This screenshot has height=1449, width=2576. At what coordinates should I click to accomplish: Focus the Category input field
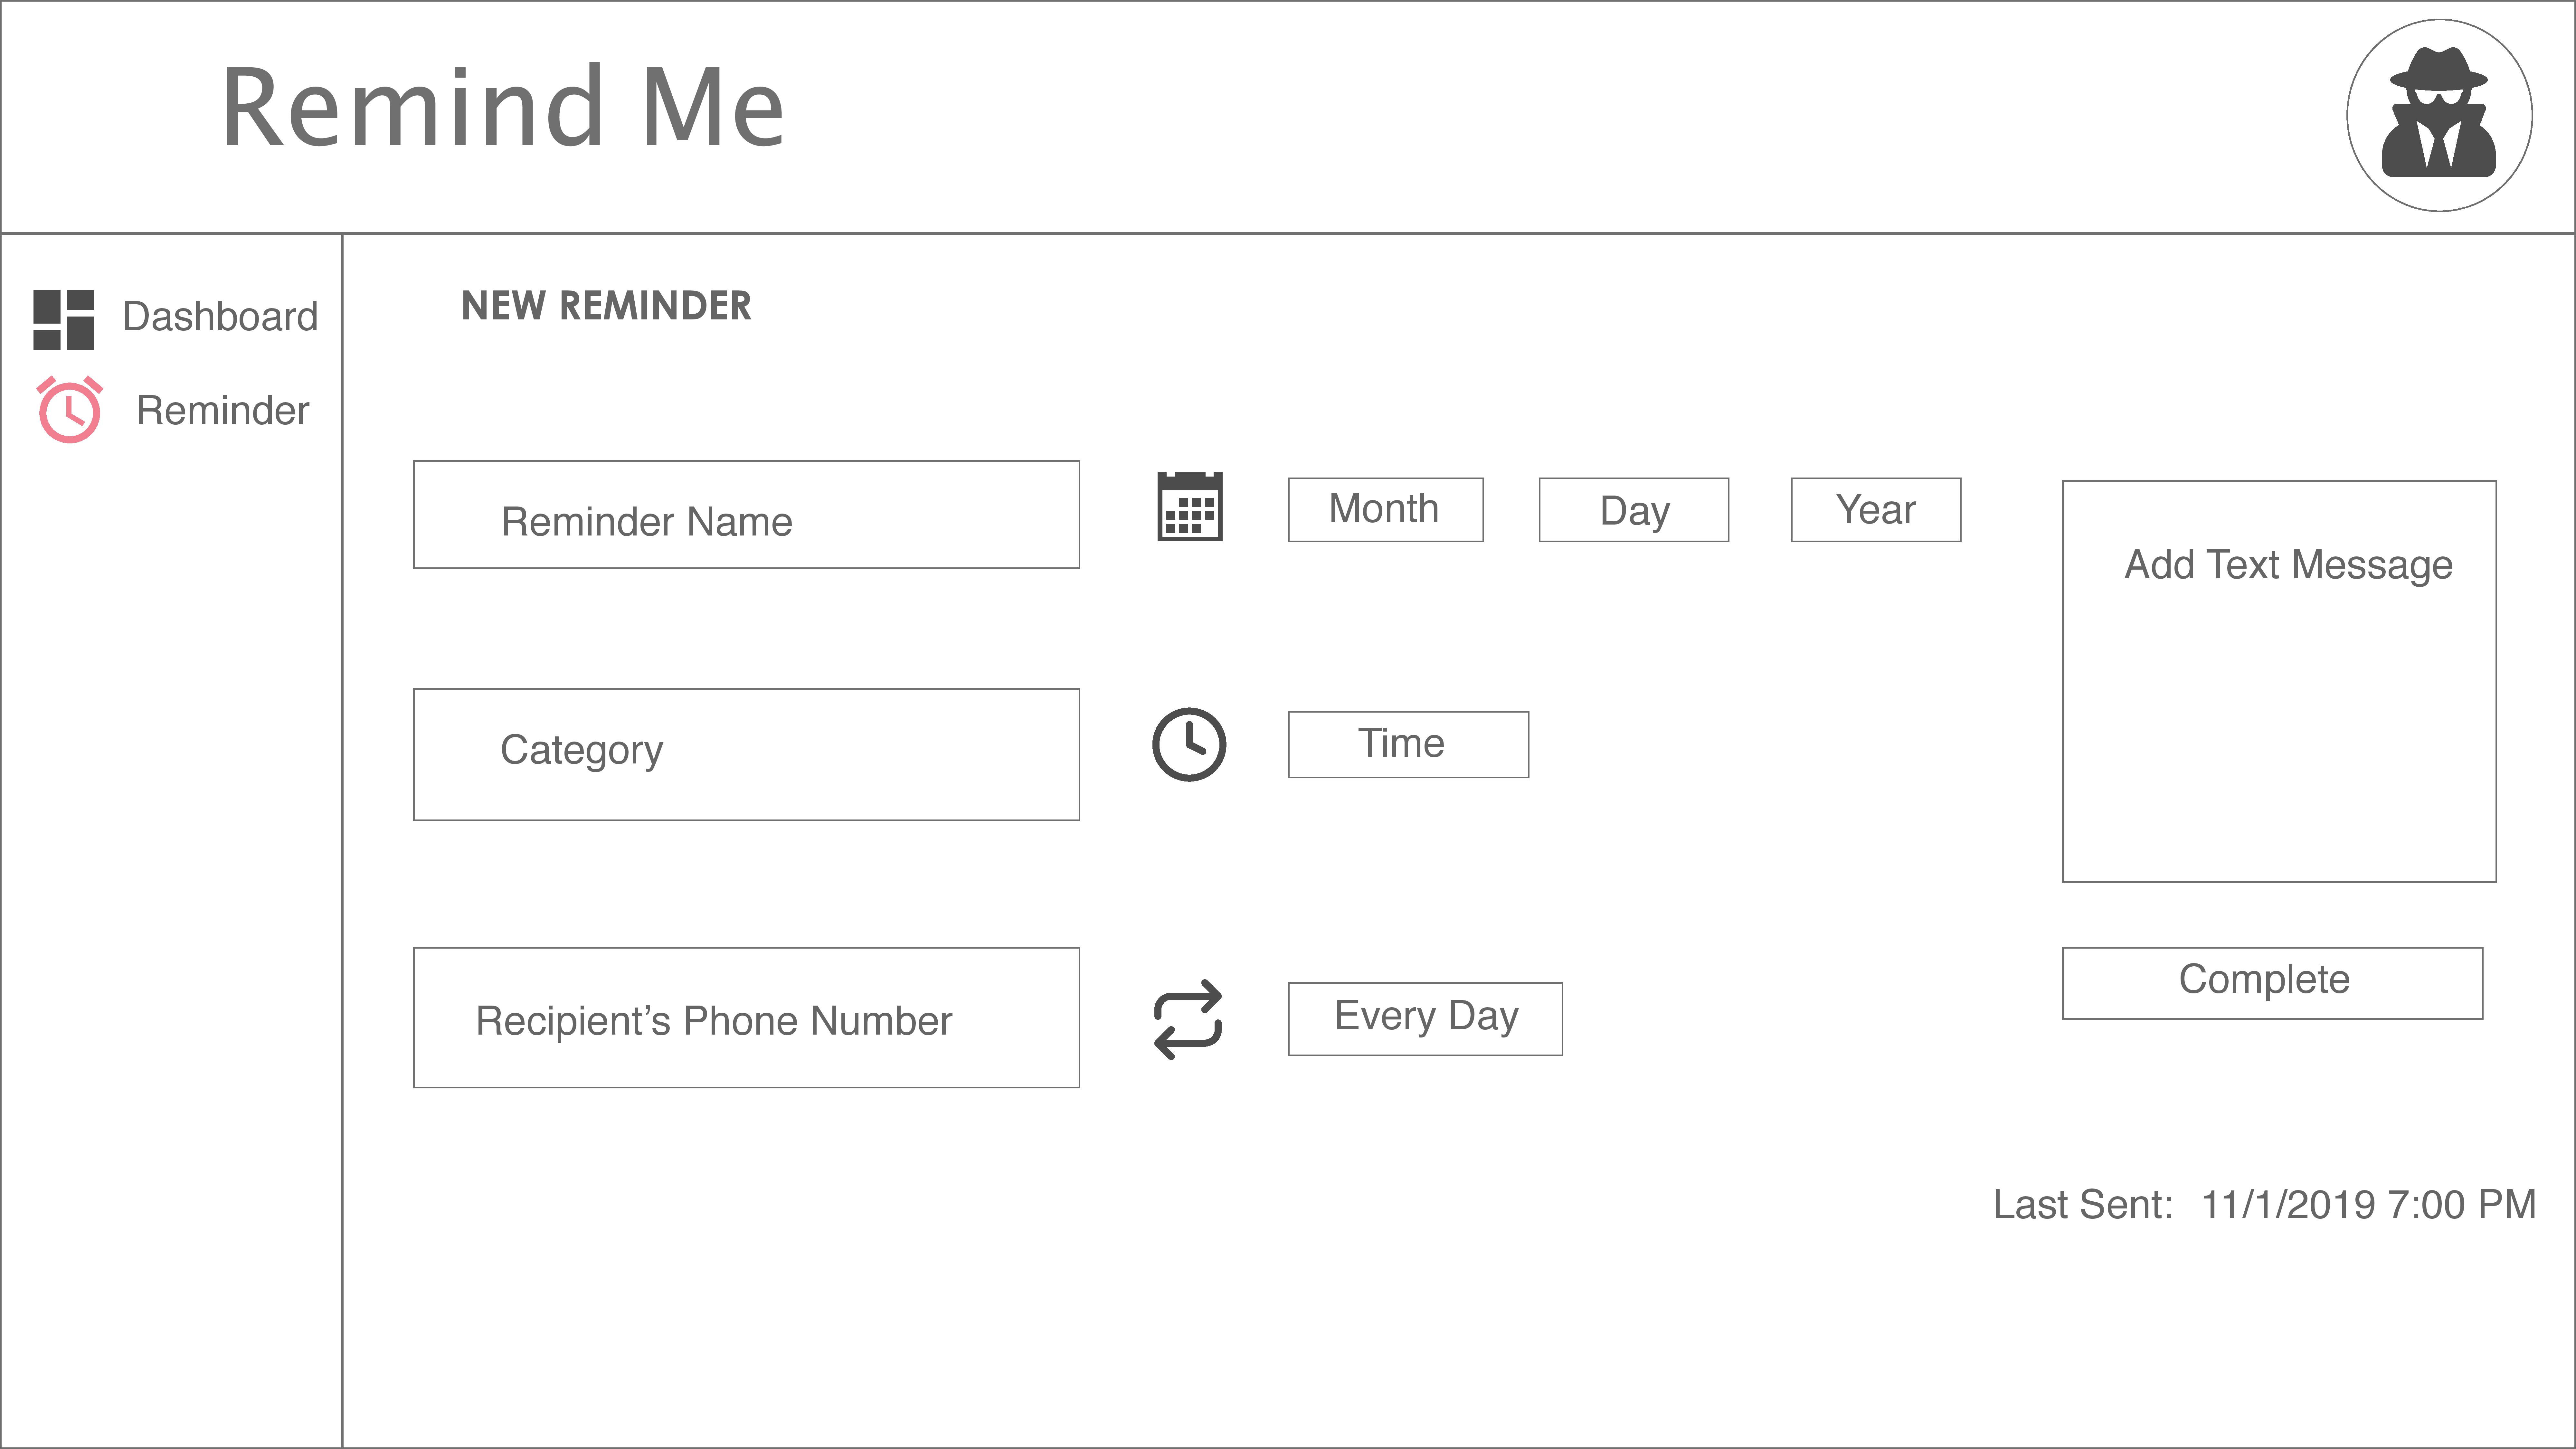746,754
